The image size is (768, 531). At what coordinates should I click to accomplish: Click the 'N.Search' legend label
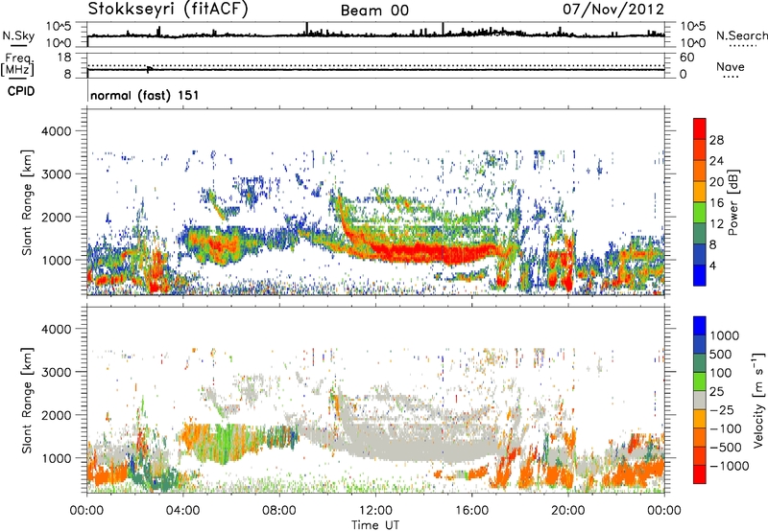pos(741,35)
